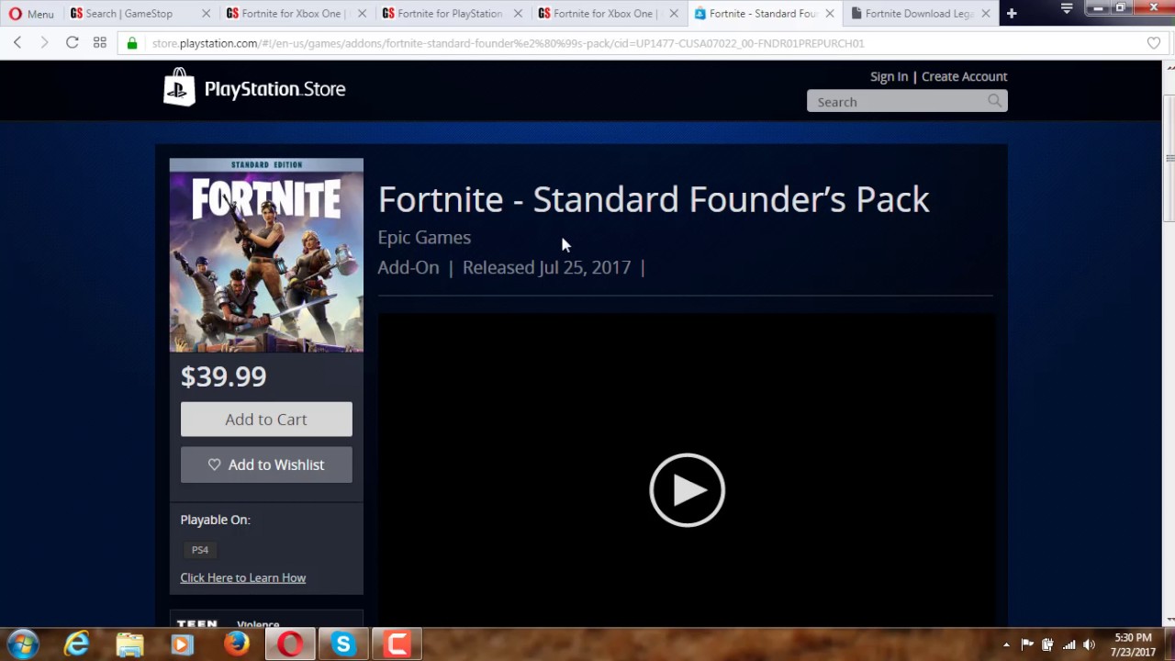Open the Windows Start menu
Image resolution: width=1175 pixels, height=661 pixels.
coord(23,644)
